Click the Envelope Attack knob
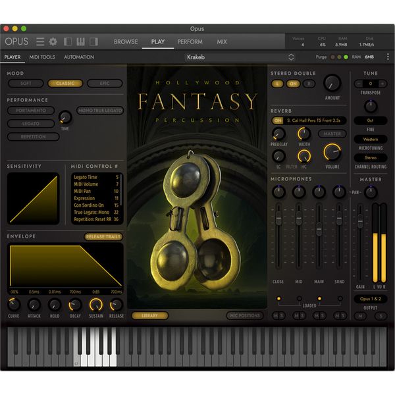Viewport: 395px width, 395px height. [x=34, y=305]
